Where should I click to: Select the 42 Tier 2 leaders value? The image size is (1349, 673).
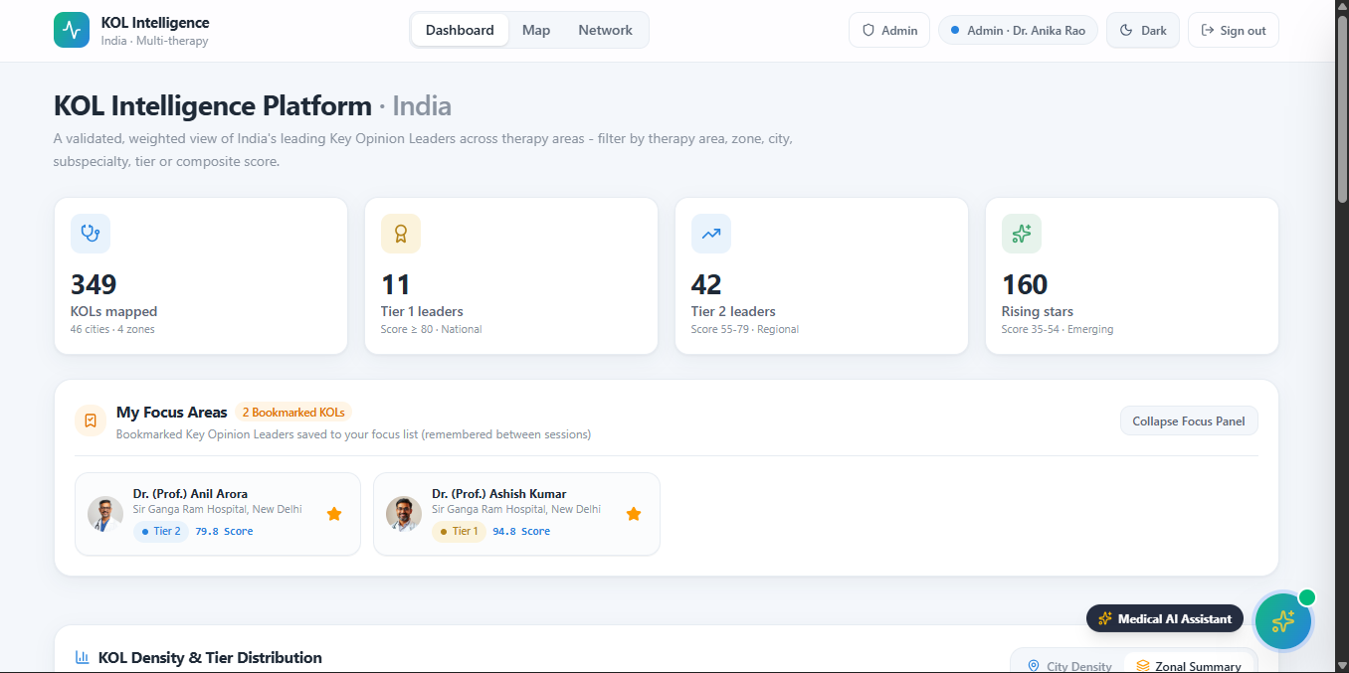pyautogui.click(x=706, y=285)
